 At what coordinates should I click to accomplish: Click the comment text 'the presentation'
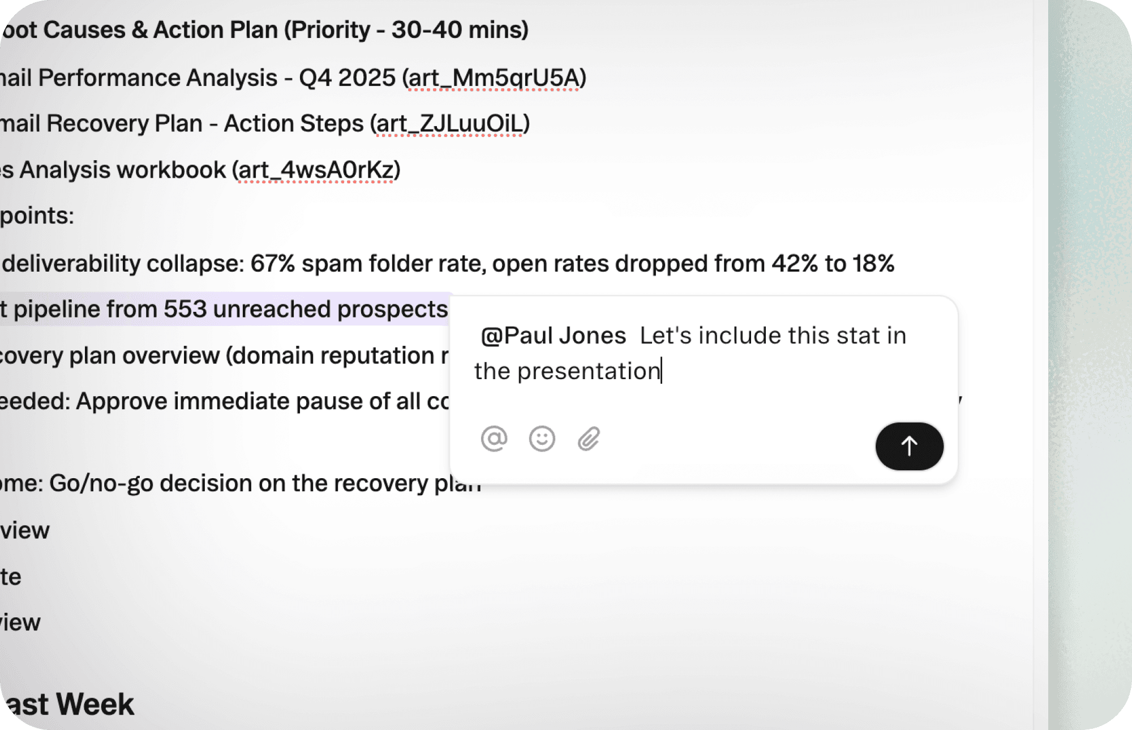coord(567,372)
